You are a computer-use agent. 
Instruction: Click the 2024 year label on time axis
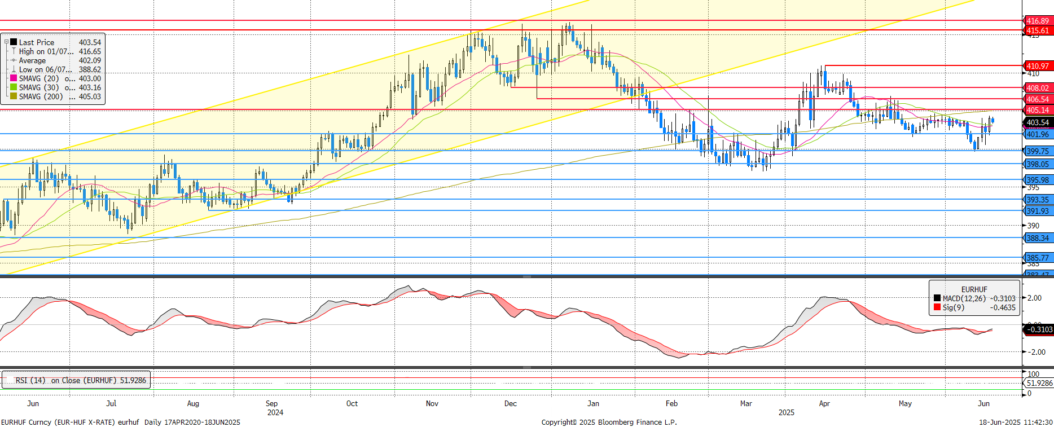[x=275, y=412]
